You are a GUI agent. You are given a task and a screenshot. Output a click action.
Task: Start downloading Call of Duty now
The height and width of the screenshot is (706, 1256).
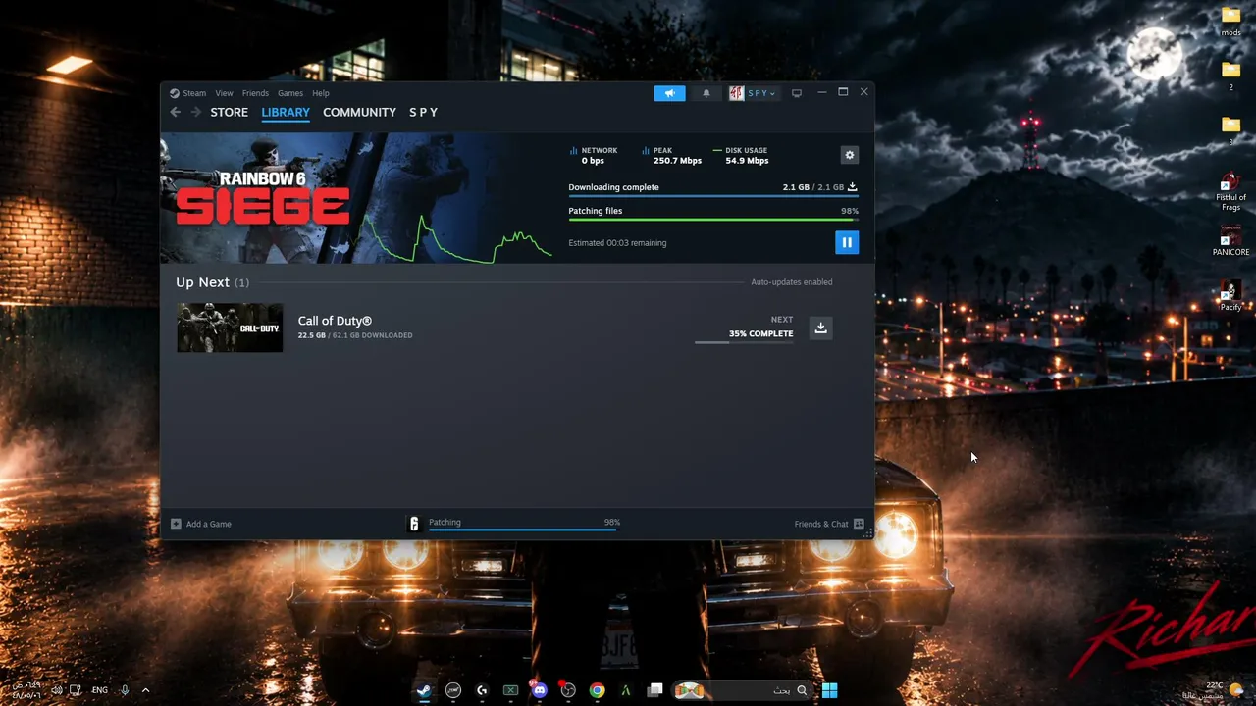[x=820, y=328]
